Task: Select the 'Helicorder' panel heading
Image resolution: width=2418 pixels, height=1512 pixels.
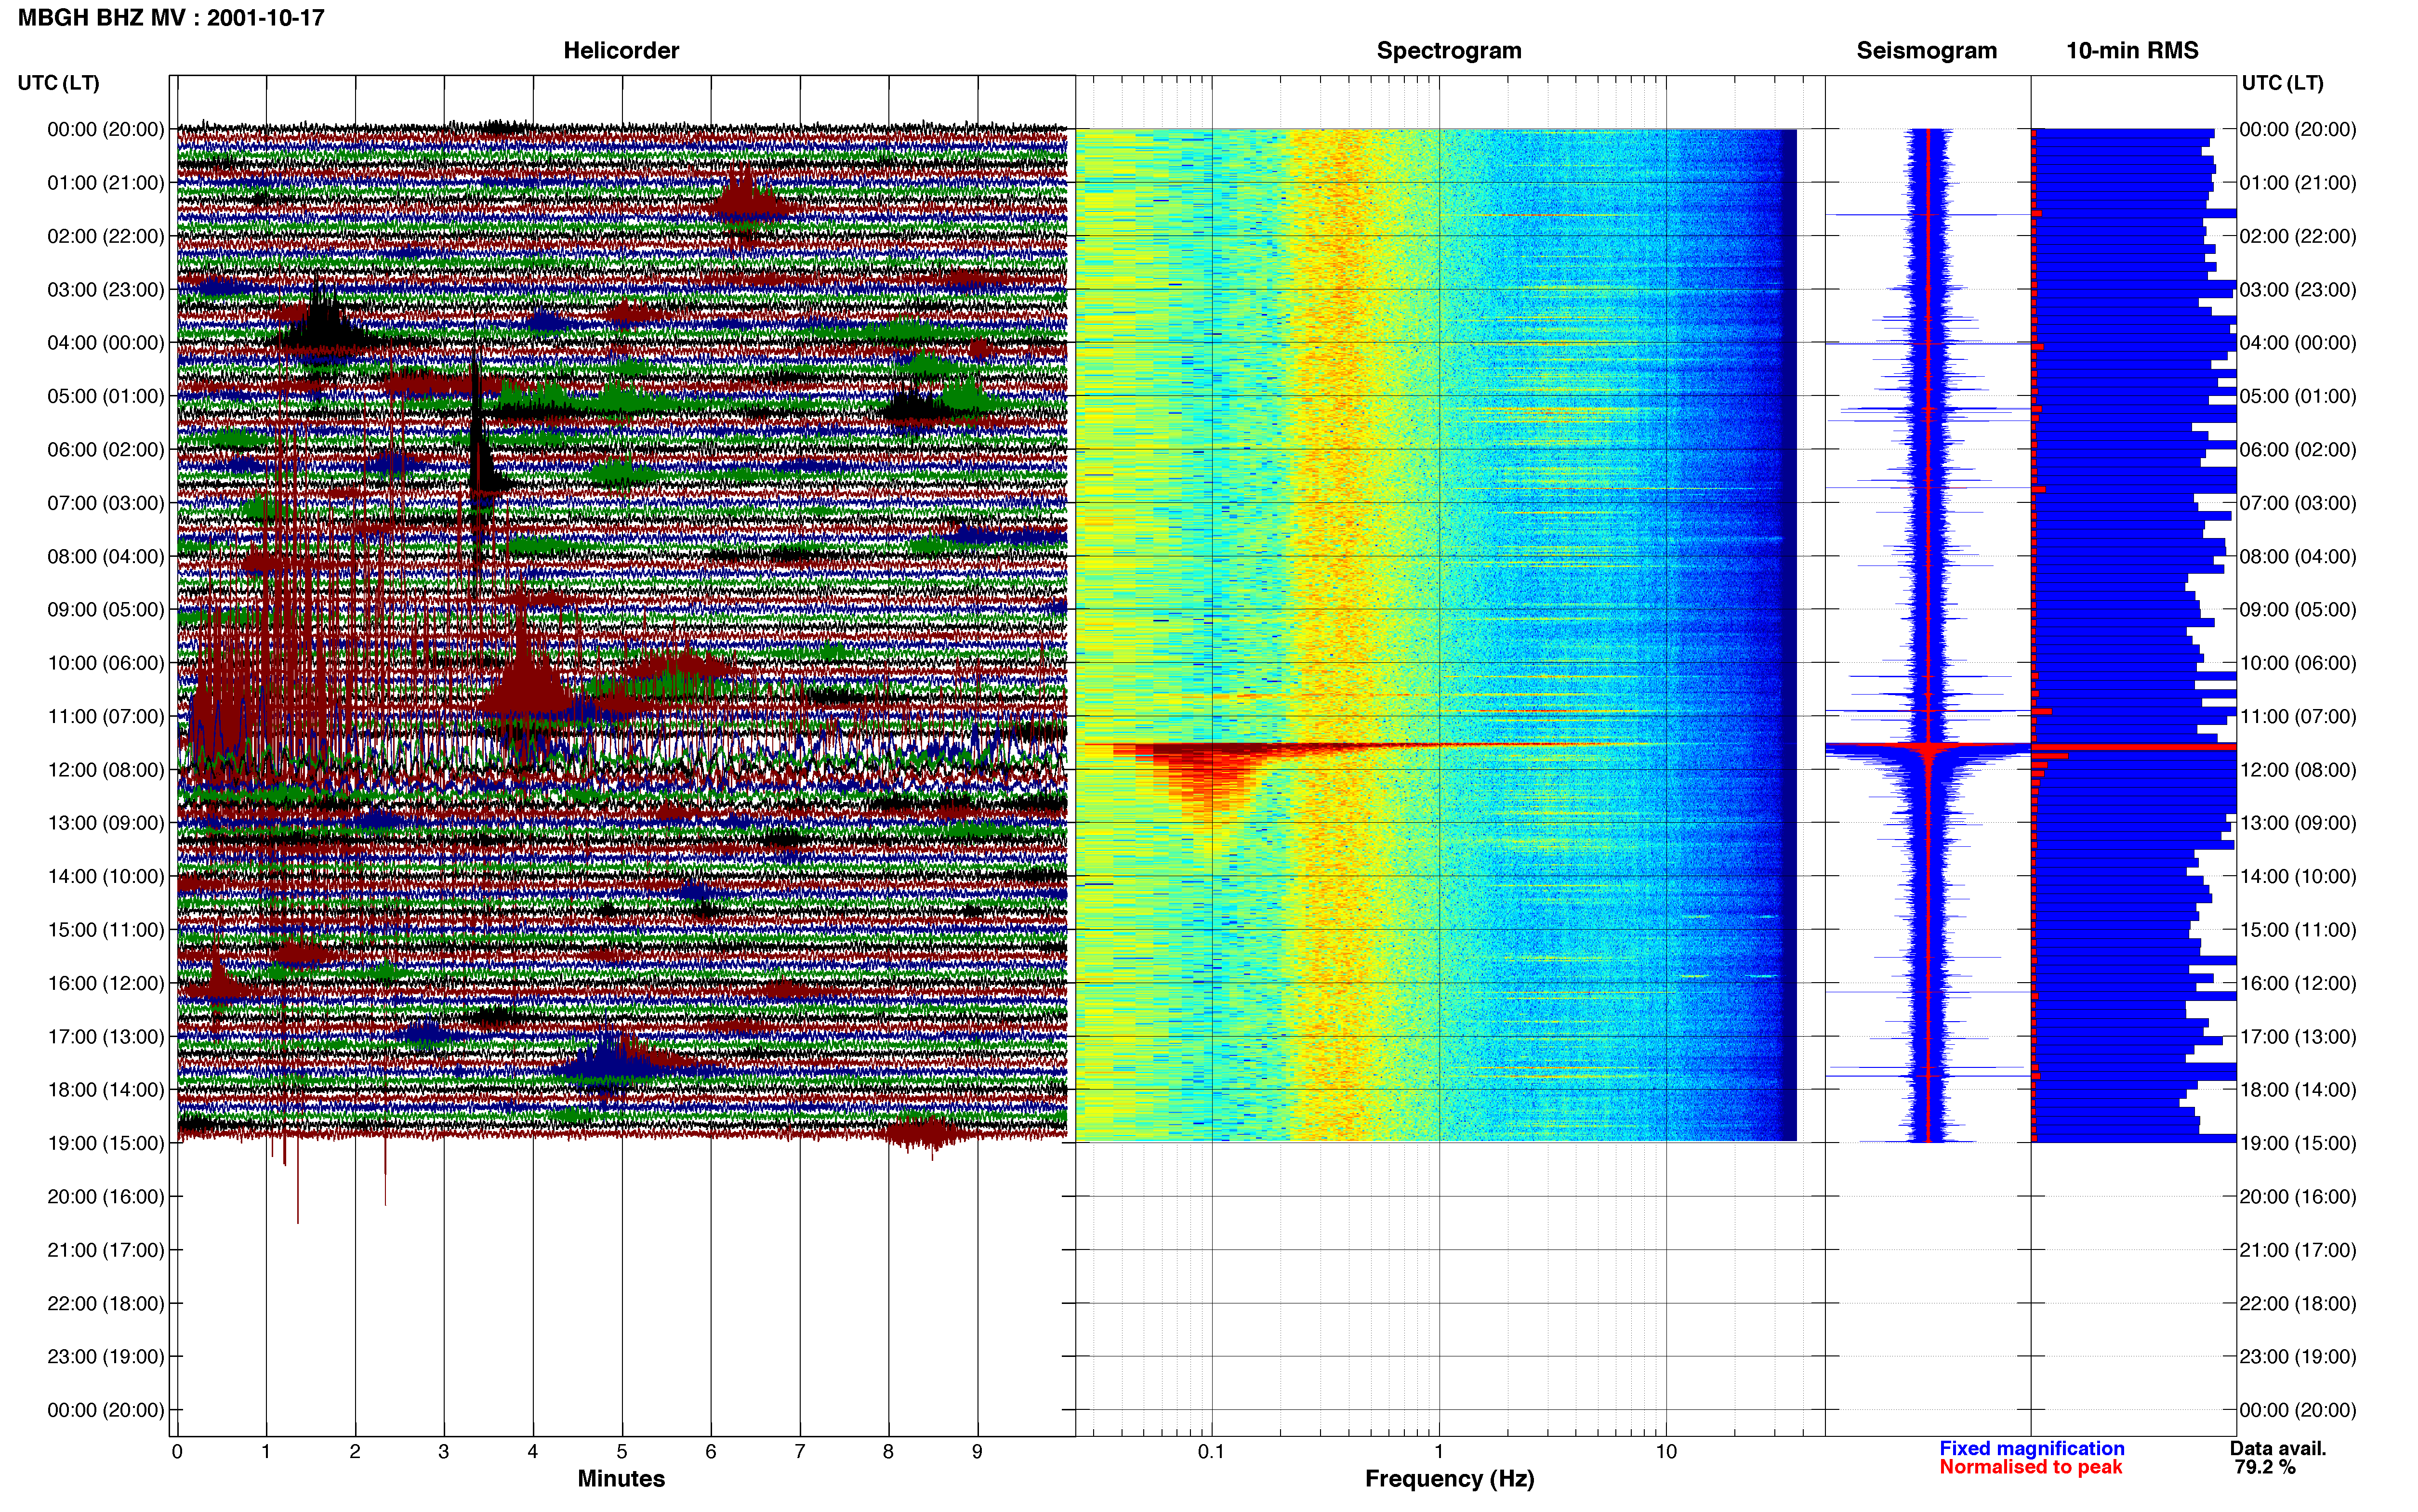Action: click(621, 50)
